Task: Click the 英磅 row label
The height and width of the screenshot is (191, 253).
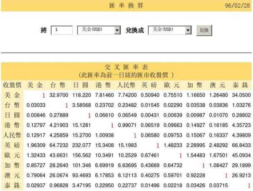Action: 12,145
